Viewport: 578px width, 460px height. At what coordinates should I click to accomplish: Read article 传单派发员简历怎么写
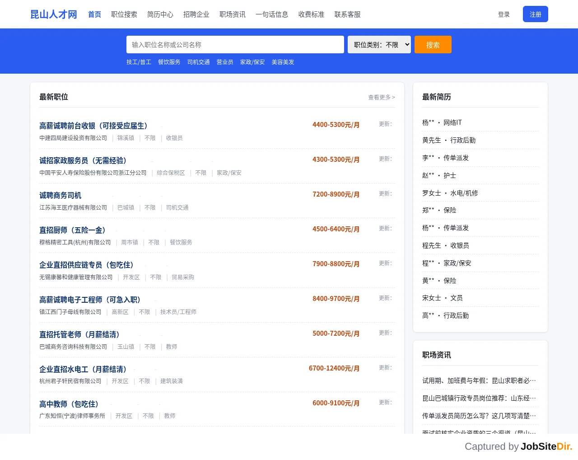pos(479,416)
